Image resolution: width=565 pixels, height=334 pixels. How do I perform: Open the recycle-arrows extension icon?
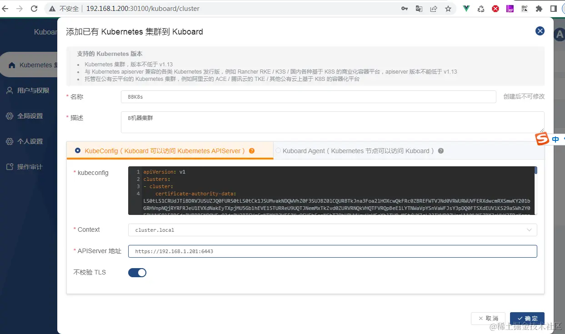click(x=481, y=9)
